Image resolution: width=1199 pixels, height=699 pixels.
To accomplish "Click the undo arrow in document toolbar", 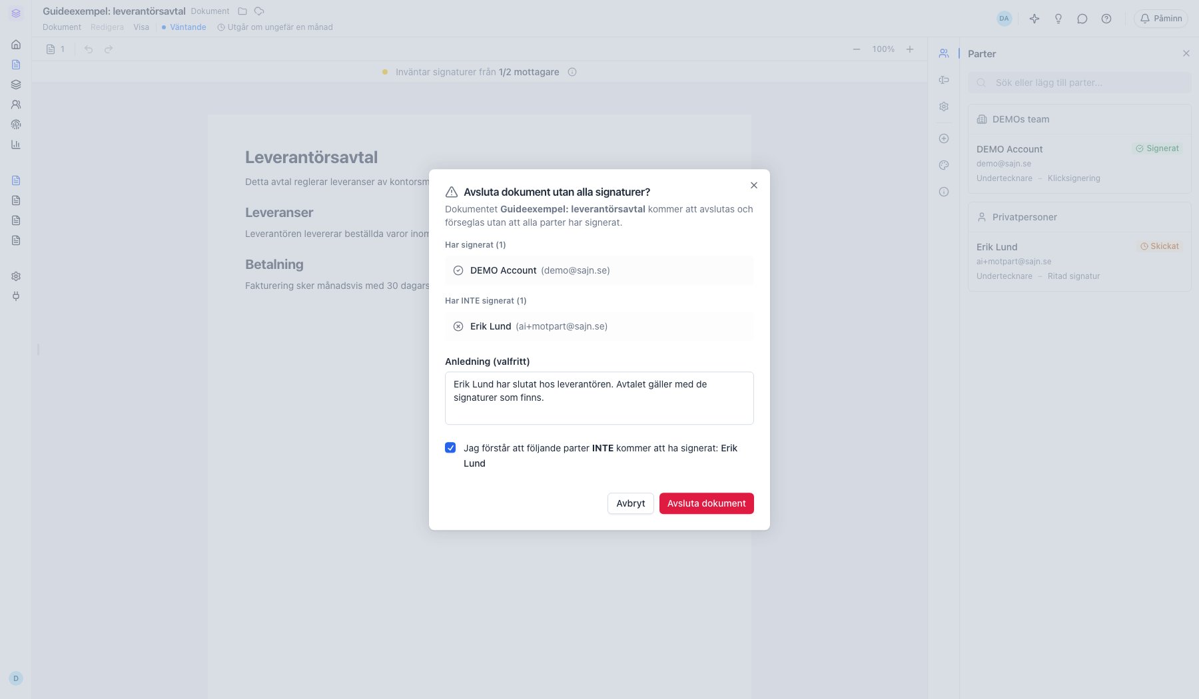I will point(89,49).
